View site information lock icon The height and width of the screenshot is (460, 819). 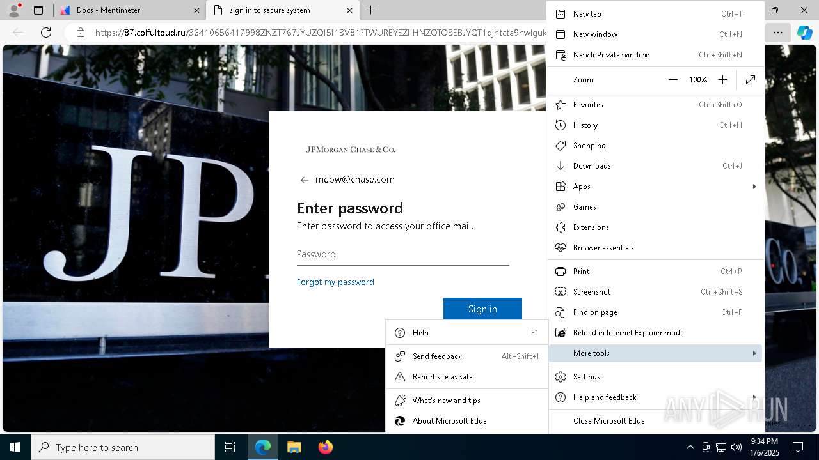(80, 33)
